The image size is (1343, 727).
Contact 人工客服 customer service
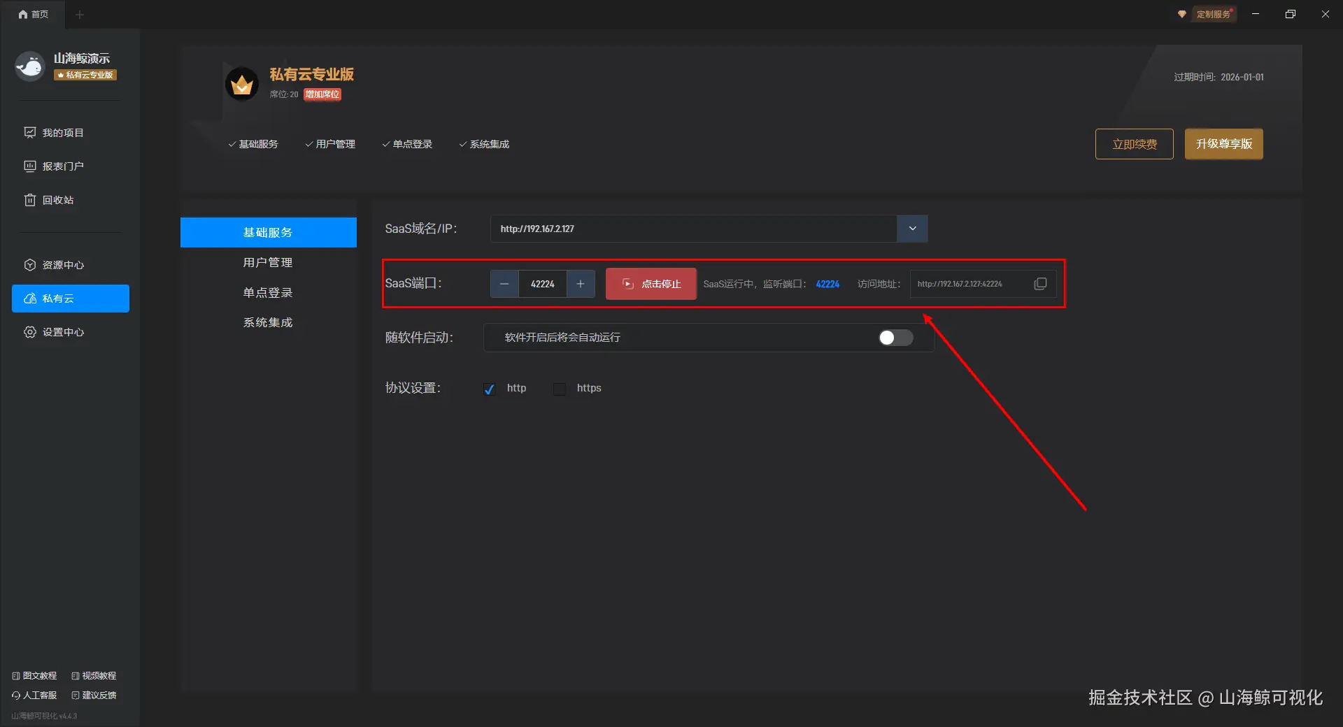[x=34, y=696]
